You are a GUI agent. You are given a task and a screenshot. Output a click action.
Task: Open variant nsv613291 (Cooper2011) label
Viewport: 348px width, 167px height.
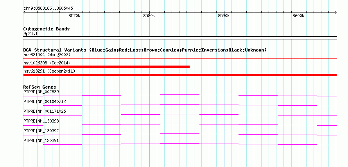[49, 71]
